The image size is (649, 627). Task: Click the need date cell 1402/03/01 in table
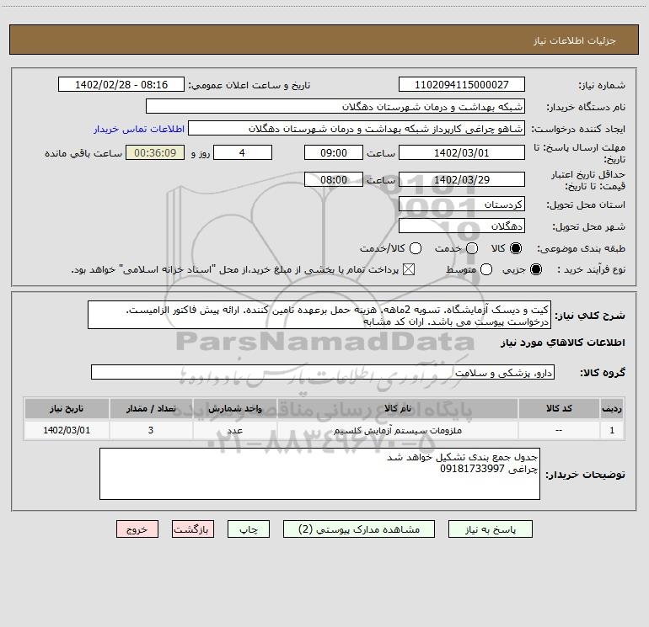[67, 430]
